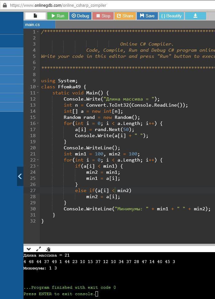Place cursor on 'Random rand = new Random();' line
This screenshot has width=215, height=299.
pos(102,117)
